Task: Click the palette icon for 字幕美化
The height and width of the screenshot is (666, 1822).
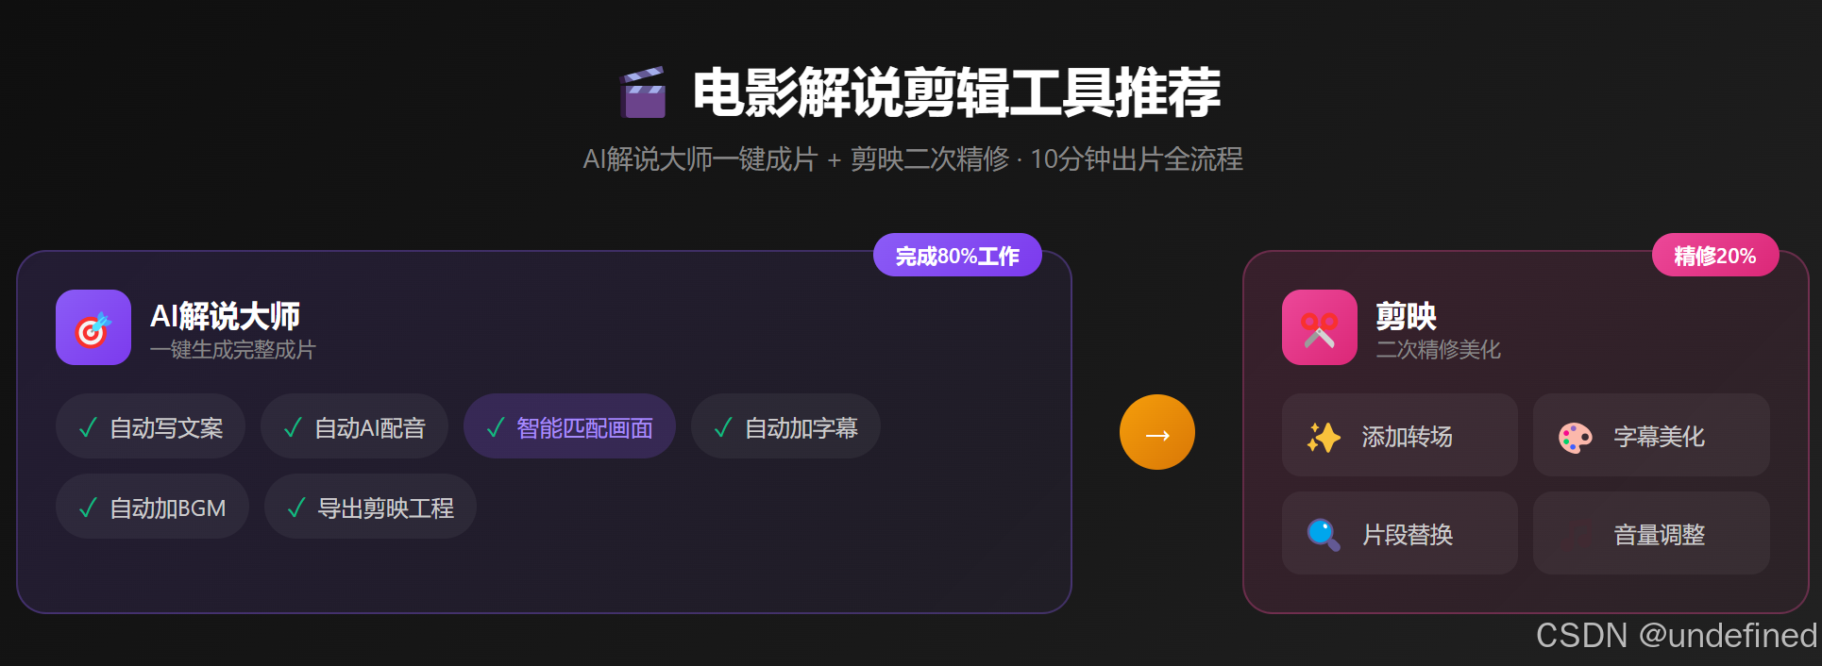Action: [x=1575, y=437]
